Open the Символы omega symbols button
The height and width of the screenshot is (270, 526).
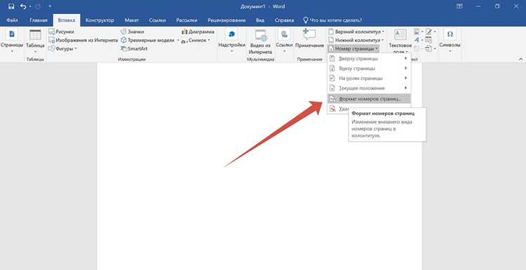coord(450,41)
